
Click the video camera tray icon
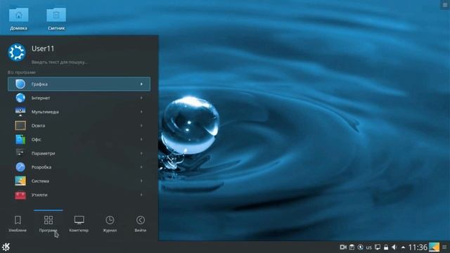(343, 247)
